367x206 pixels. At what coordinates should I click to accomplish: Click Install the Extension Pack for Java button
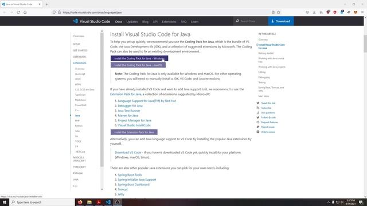pyautogui.click(x=134, y=132)
